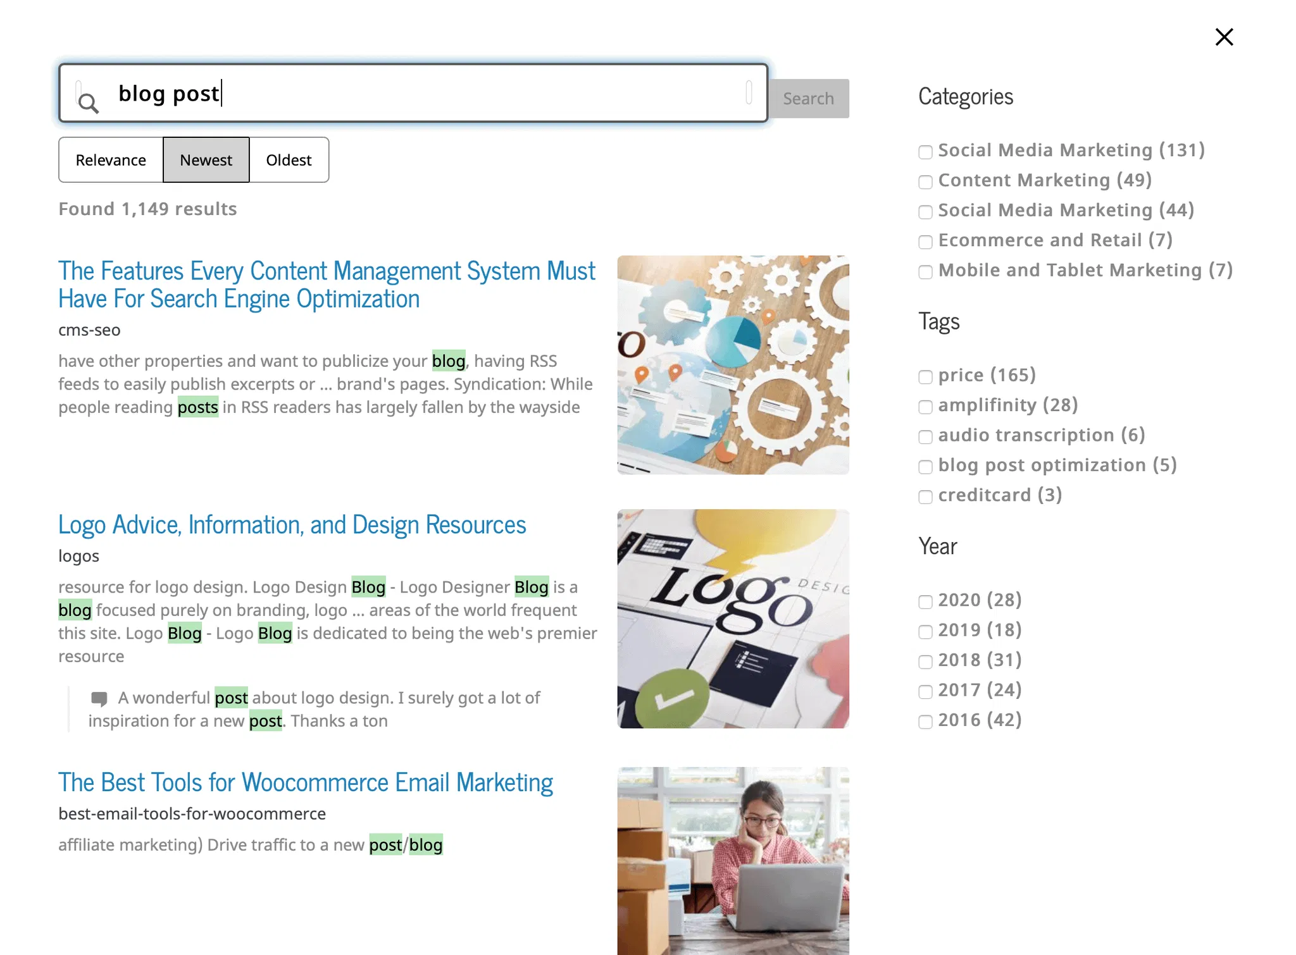Select the Newest sort tab
Image resolution: width=1296 pixels, height=955 pixels.
206,160
